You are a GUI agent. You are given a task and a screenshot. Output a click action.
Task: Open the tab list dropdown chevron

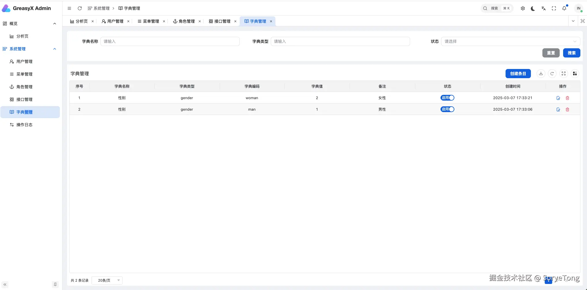tap(573, 21)
